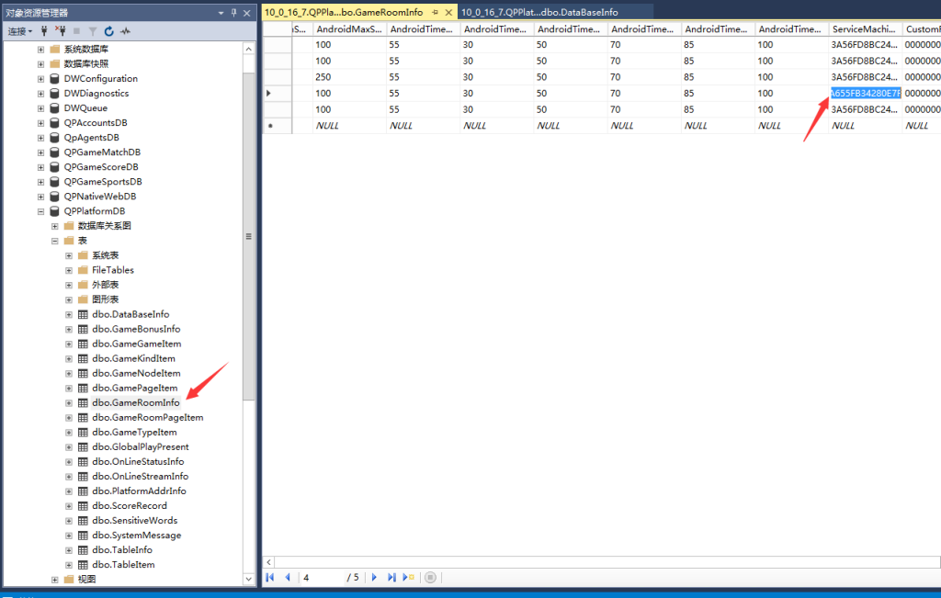Move to a new row in grid
The height and width of the screenshot is (598, 941).
pyautogui.click(x=409, y=578)
